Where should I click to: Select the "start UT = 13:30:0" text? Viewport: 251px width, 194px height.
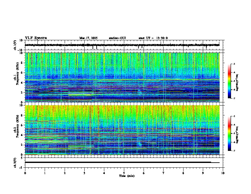click(153, 38)
